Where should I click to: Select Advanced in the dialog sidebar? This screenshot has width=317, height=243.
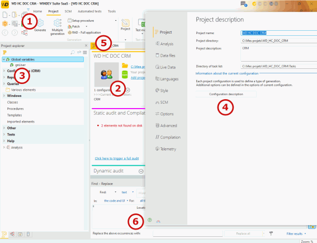pyautogui.click(x=166, y=125)
